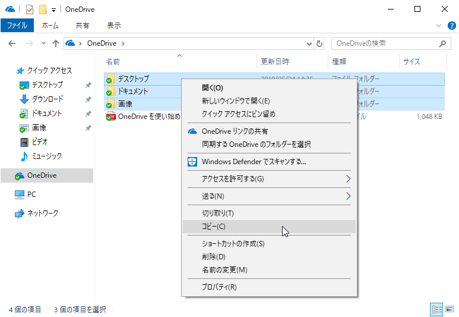Expand the 送る(N) submenu
Screen dimensions: 459x317
pos(269,196)
